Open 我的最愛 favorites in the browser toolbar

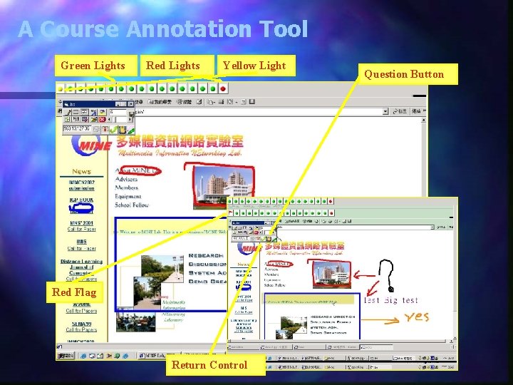[x=160, y=102]
